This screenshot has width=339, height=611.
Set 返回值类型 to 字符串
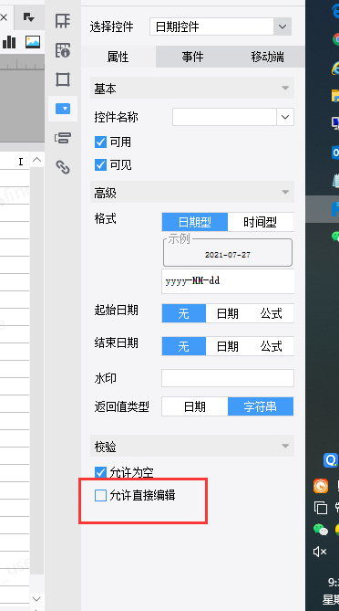pos(261,406)
